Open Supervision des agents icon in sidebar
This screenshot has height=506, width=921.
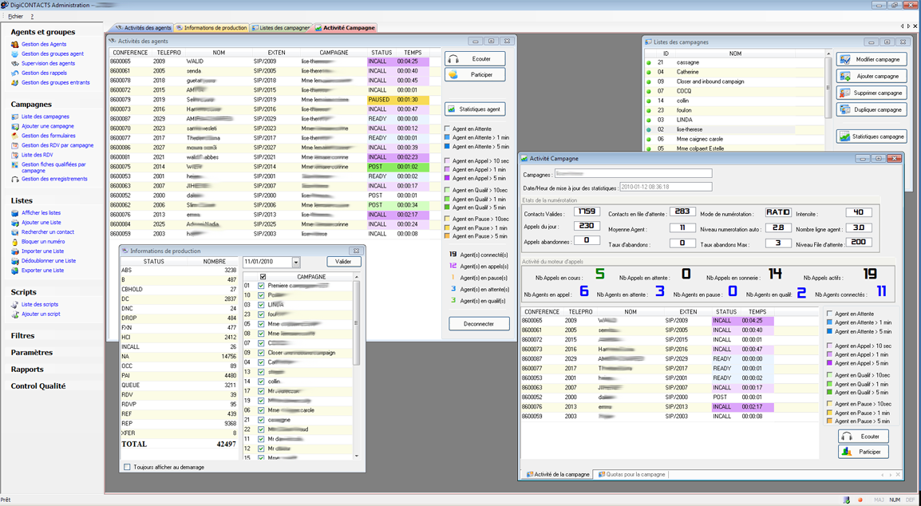tap(14, 64)
